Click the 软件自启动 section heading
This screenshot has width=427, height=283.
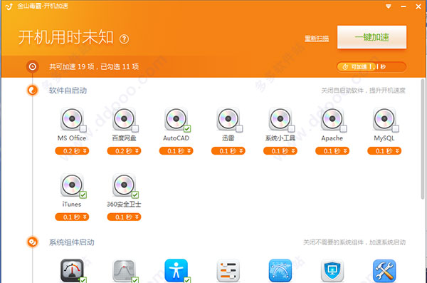click(x=68, y=91)
